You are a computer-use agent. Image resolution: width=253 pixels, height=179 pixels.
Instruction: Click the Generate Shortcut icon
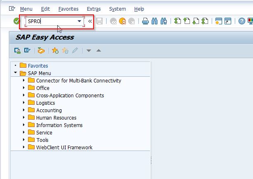[x=228, y=21]
